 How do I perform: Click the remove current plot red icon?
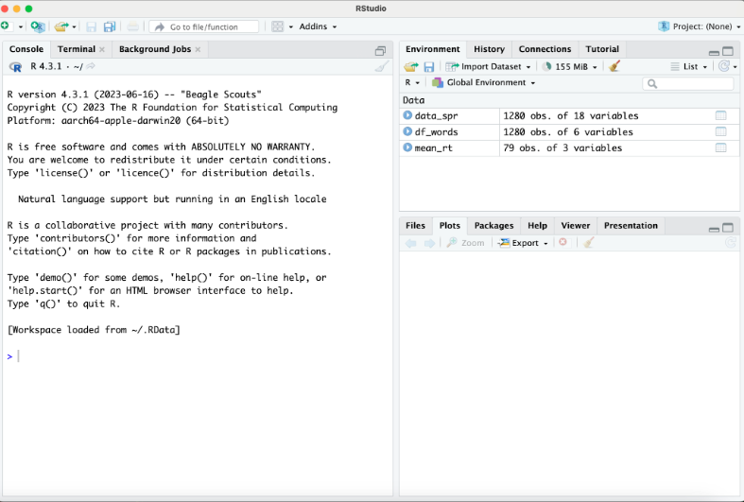coord(562,242)
